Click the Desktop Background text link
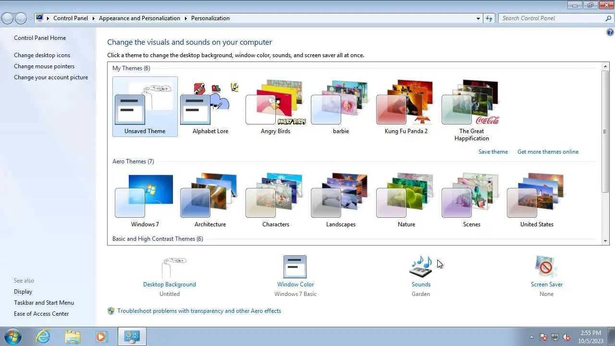The width and height of the screenshot is (615, 346). click(x=170, y=284)
